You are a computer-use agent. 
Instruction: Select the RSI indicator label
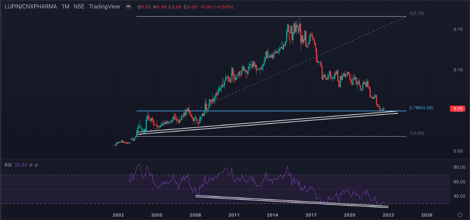pos(8,165)
